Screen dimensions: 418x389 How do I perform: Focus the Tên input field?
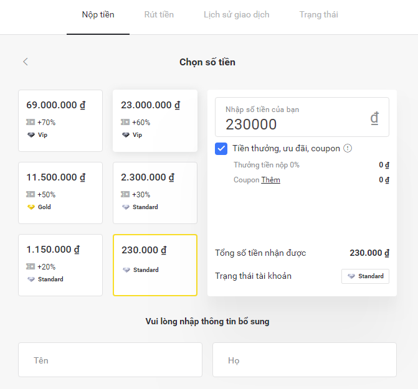[110, 360]
